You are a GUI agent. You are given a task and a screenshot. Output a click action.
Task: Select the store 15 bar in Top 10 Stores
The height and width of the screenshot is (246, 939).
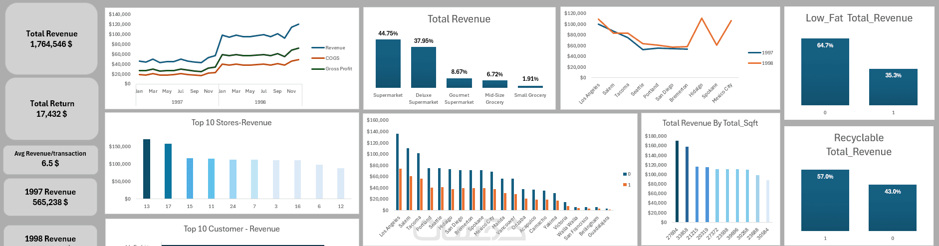click(x=190, y=178)
